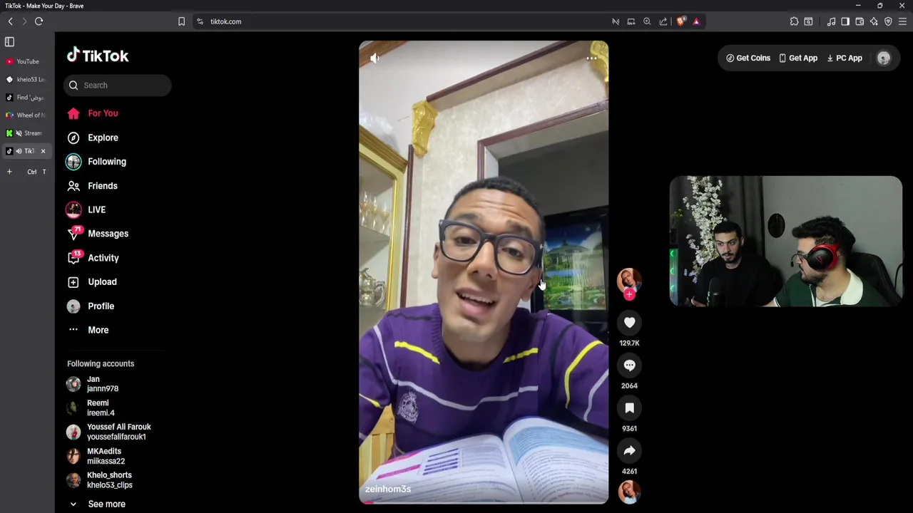Bookmark this page in Brave
913x513 pixels.
coord(181,21)
